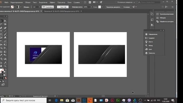Viewport: 183px width, 103px height.
Task: Select the Curvature tool
Action: [x=5, y=28]
